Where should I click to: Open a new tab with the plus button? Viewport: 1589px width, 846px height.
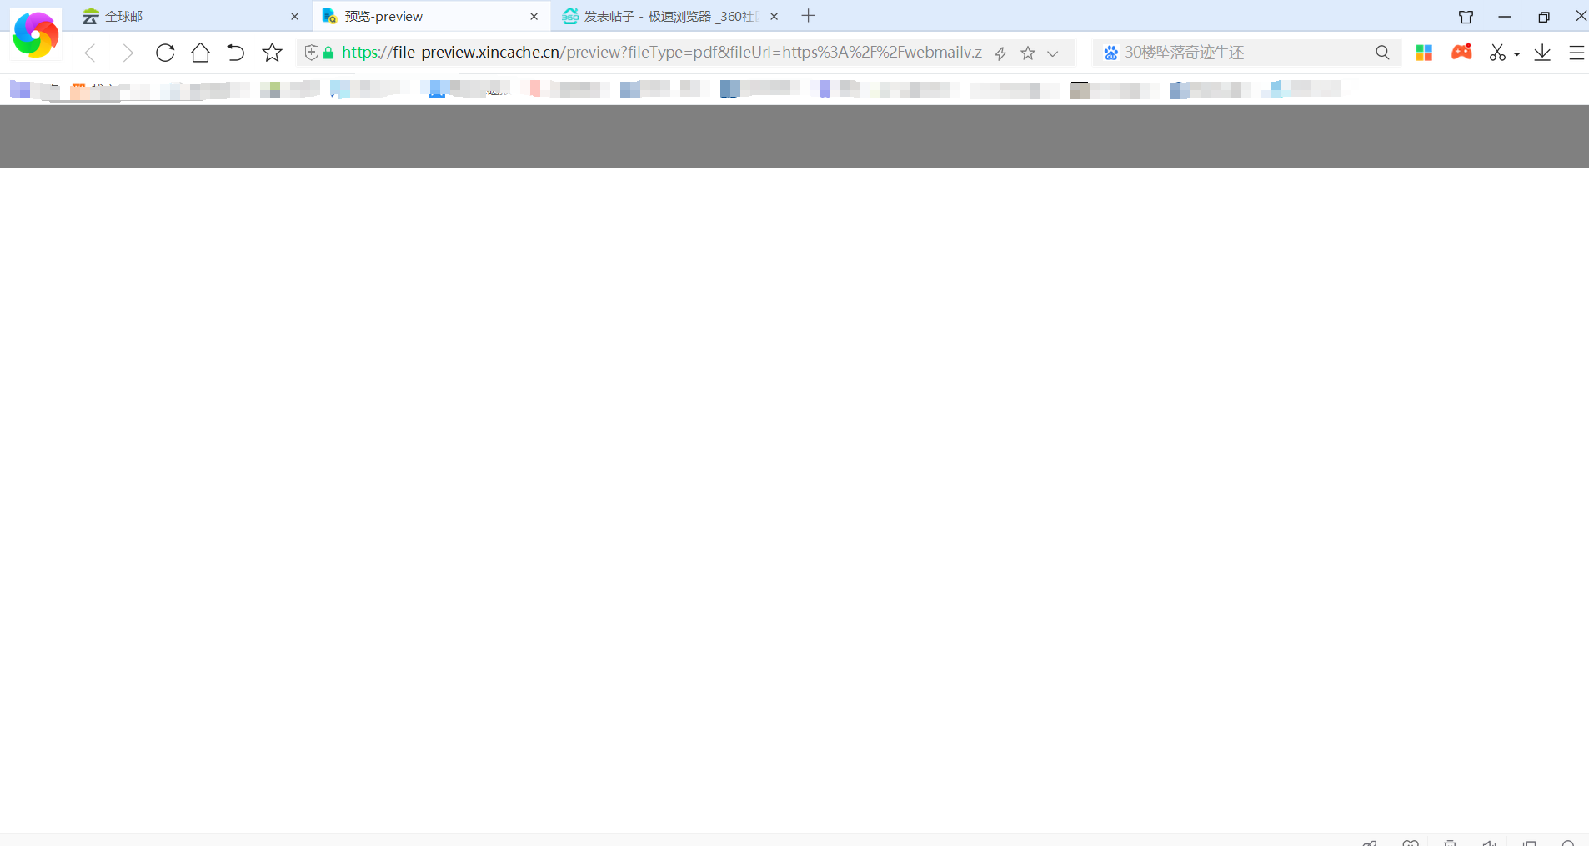tap(808, 16)
